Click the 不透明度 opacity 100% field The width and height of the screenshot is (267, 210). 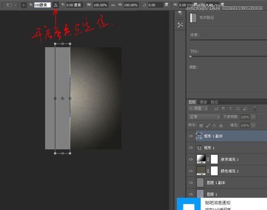245,117
